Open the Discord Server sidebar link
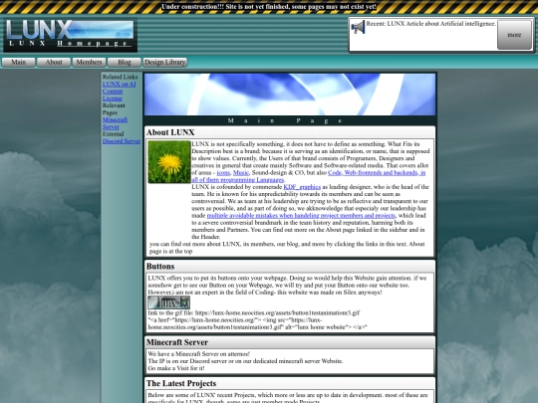Image resolution: width=538 pixels, height=403 pixels. pos(122,141)
